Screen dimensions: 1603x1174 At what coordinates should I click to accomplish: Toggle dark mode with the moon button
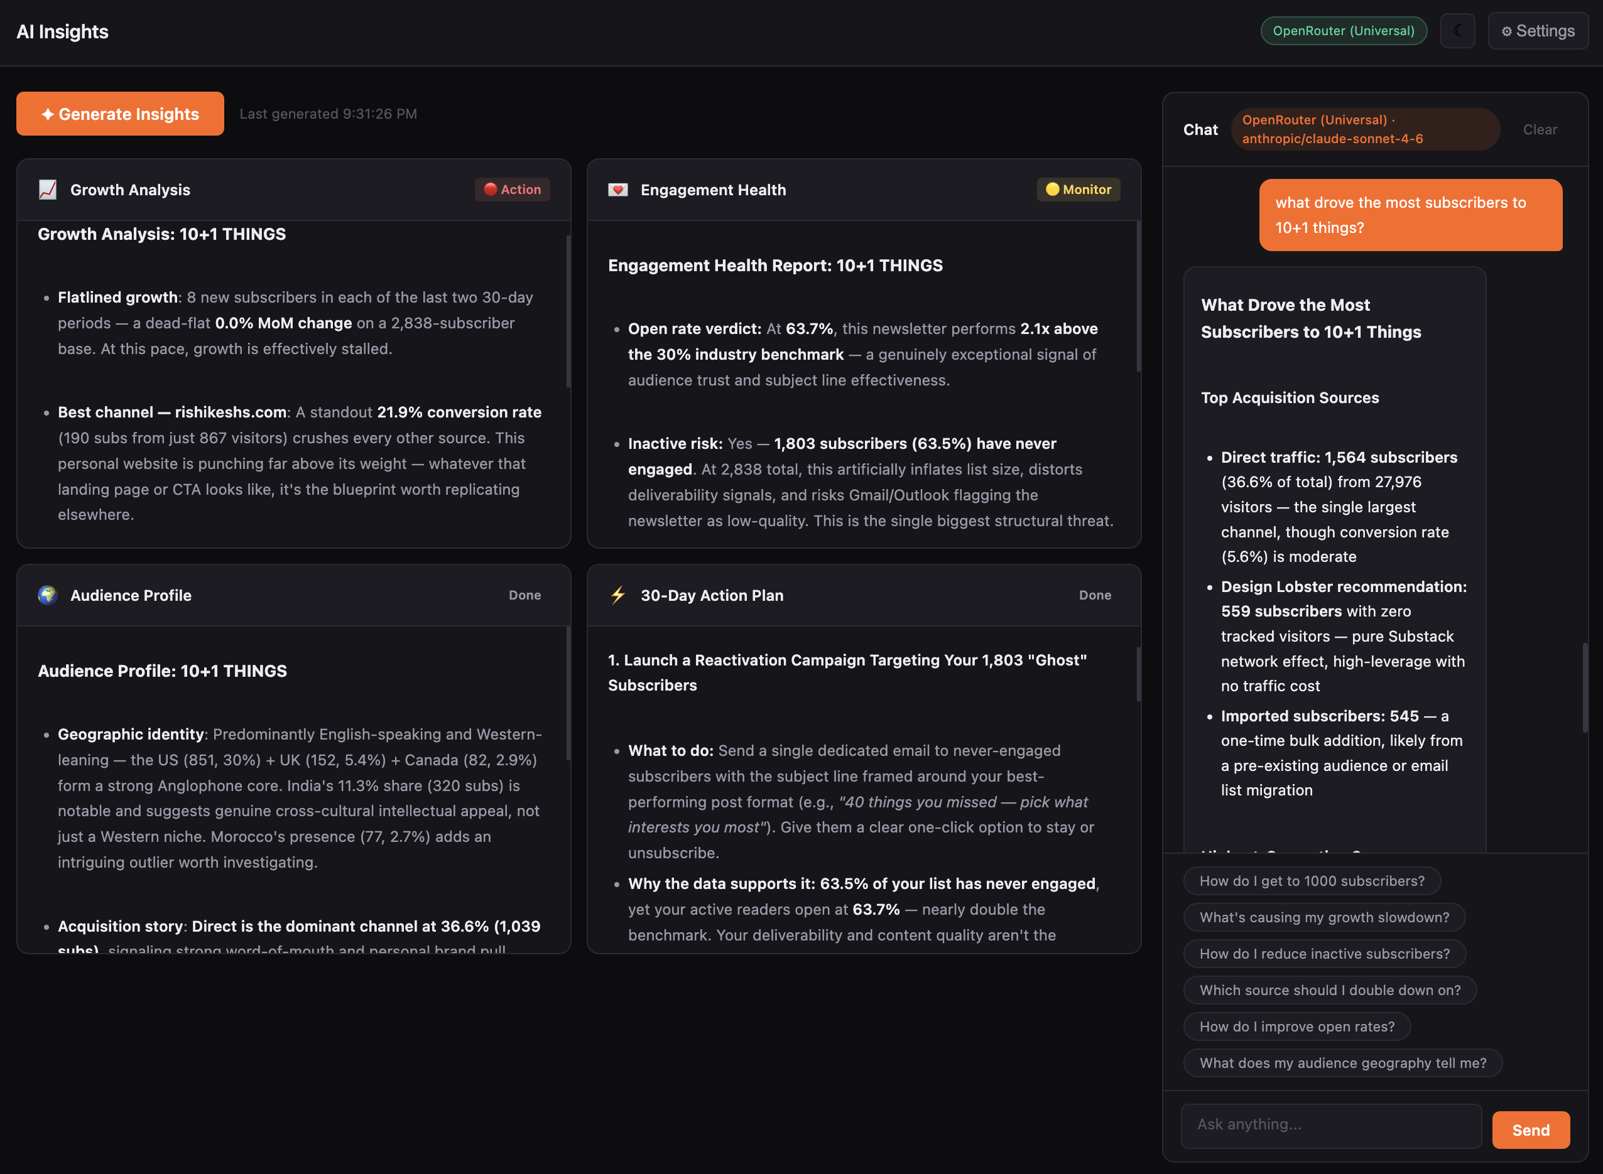1458,31
